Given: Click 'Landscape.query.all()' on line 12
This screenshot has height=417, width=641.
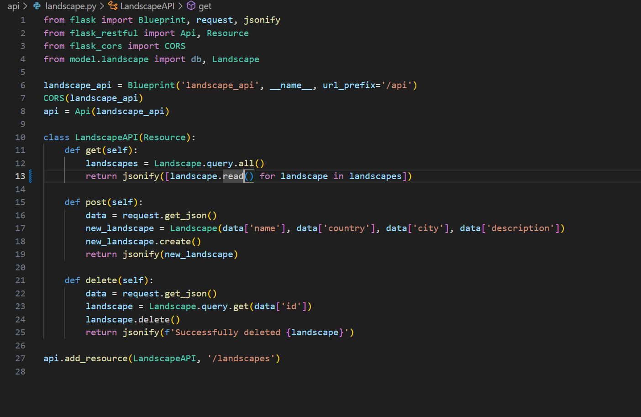Looking at the screenshot, I should (x=209, y=164).
